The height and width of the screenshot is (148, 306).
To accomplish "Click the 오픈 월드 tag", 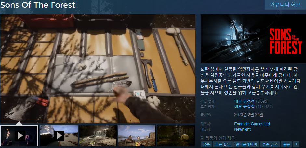I will coord(223,144).
